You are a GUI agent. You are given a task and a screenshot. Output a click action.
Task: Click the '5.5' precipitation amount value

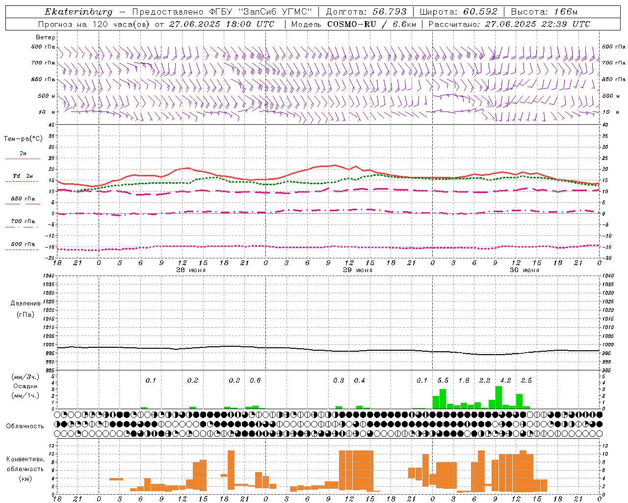point(443,380)
